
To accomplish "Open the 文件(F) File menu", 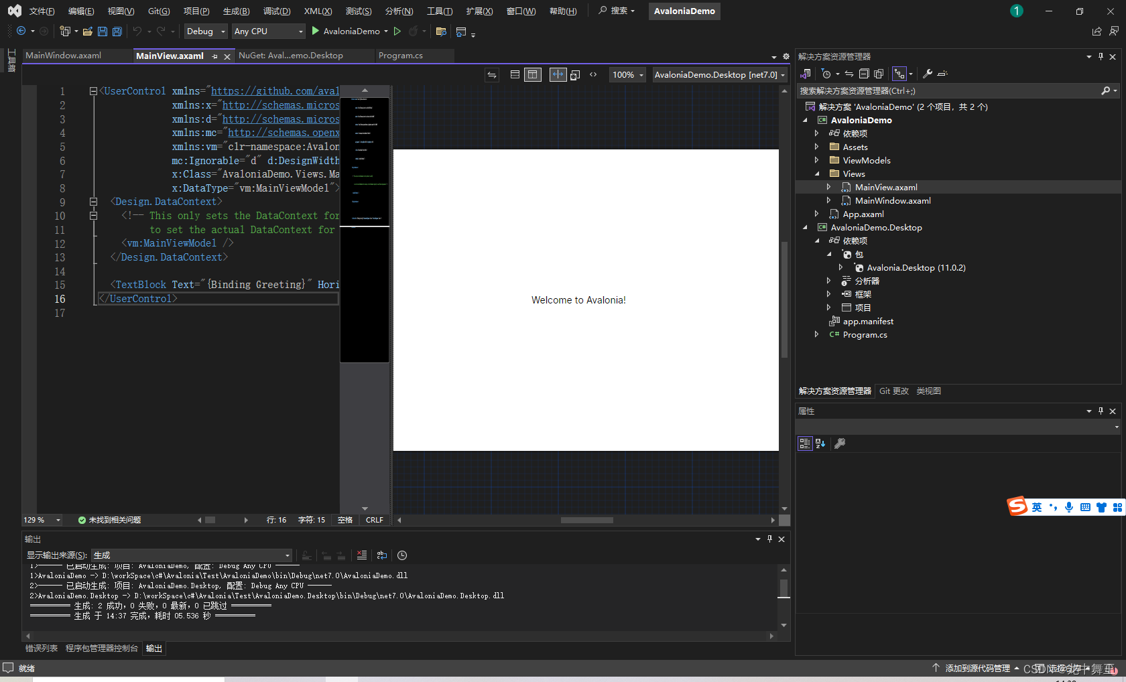I will click(42, 11).
